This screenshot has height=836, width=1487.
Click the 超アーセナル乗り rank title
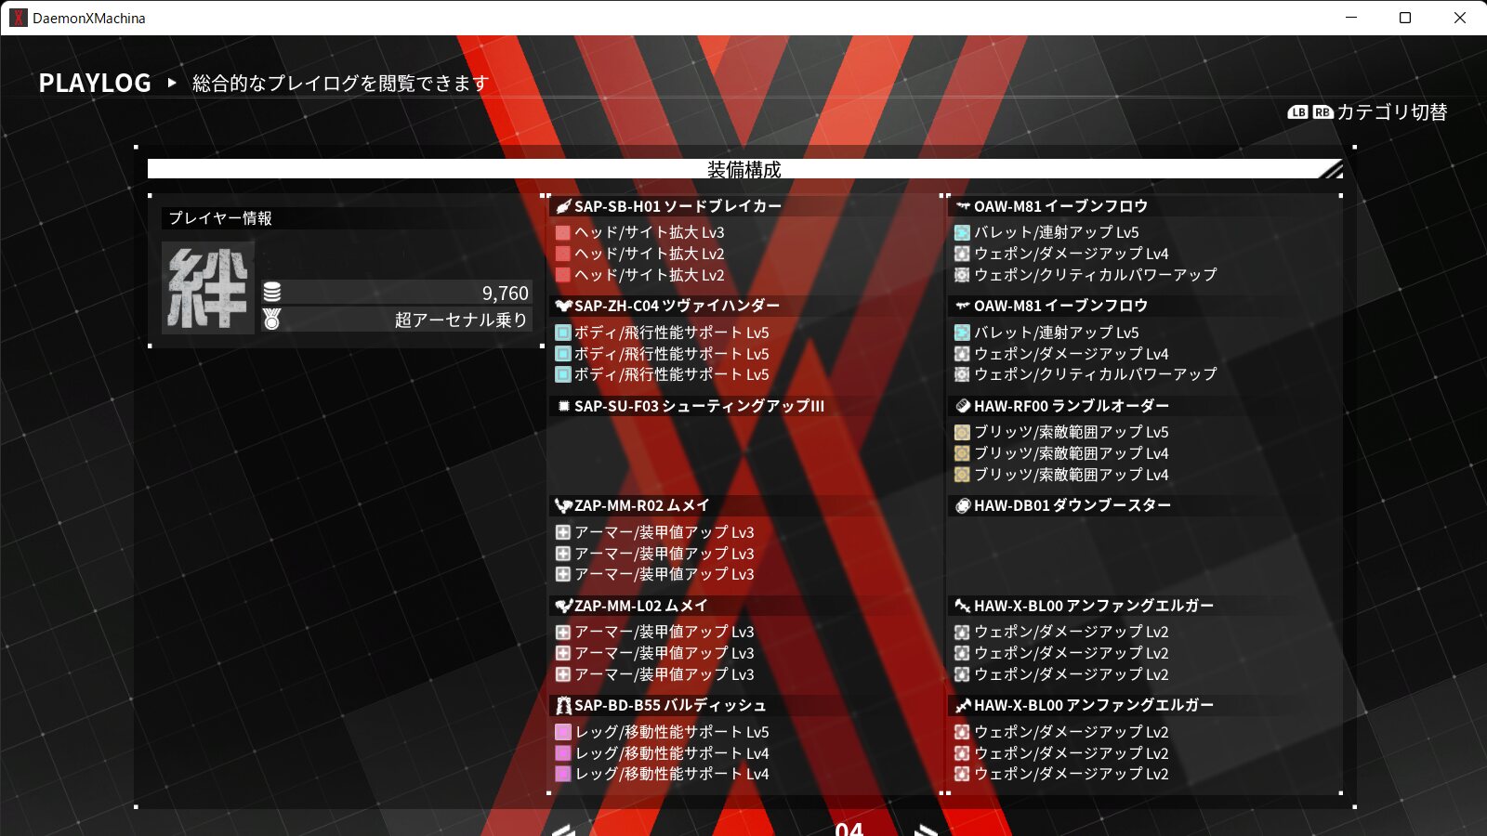point(461,320)
